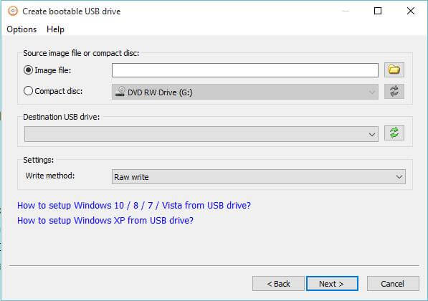Expand the Destination USB drive dropdown
Image resolution: width=428 pixels, height=301 pixels.
201,134
